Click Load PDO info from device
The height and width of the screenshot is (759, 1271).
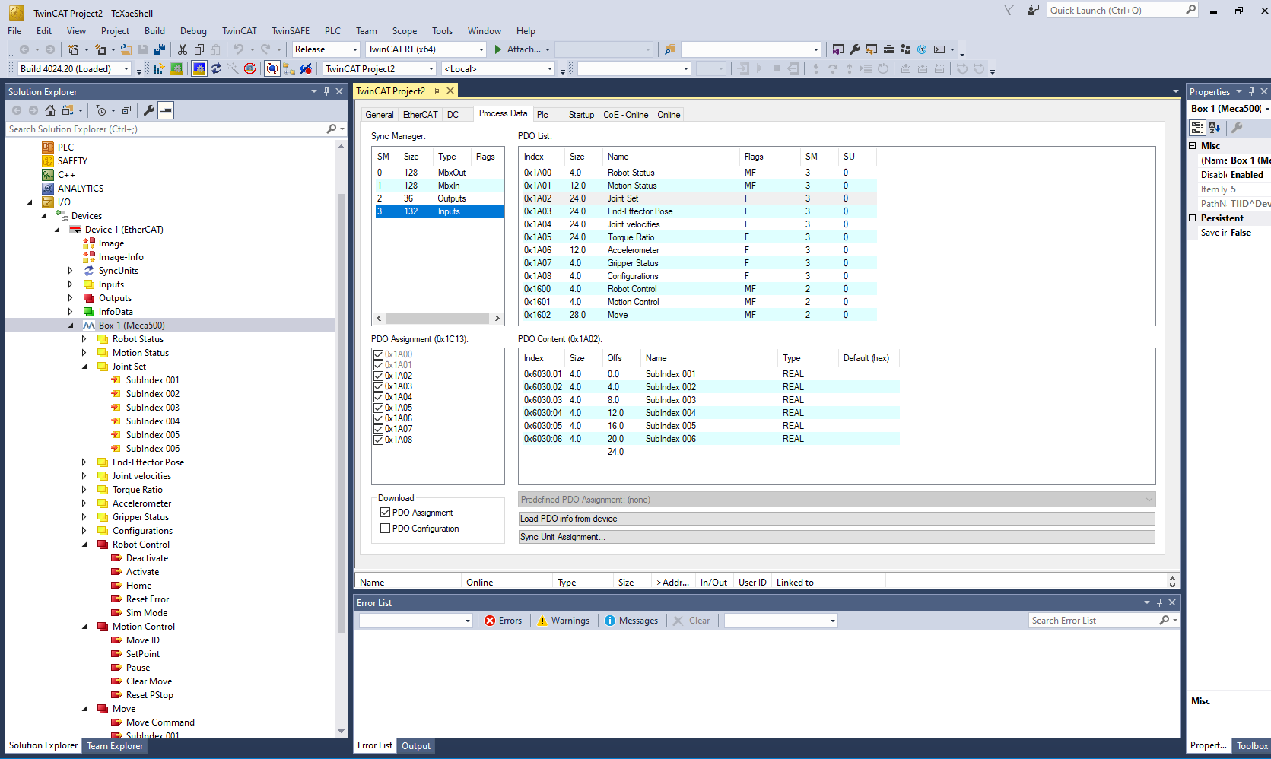(837, 519)
